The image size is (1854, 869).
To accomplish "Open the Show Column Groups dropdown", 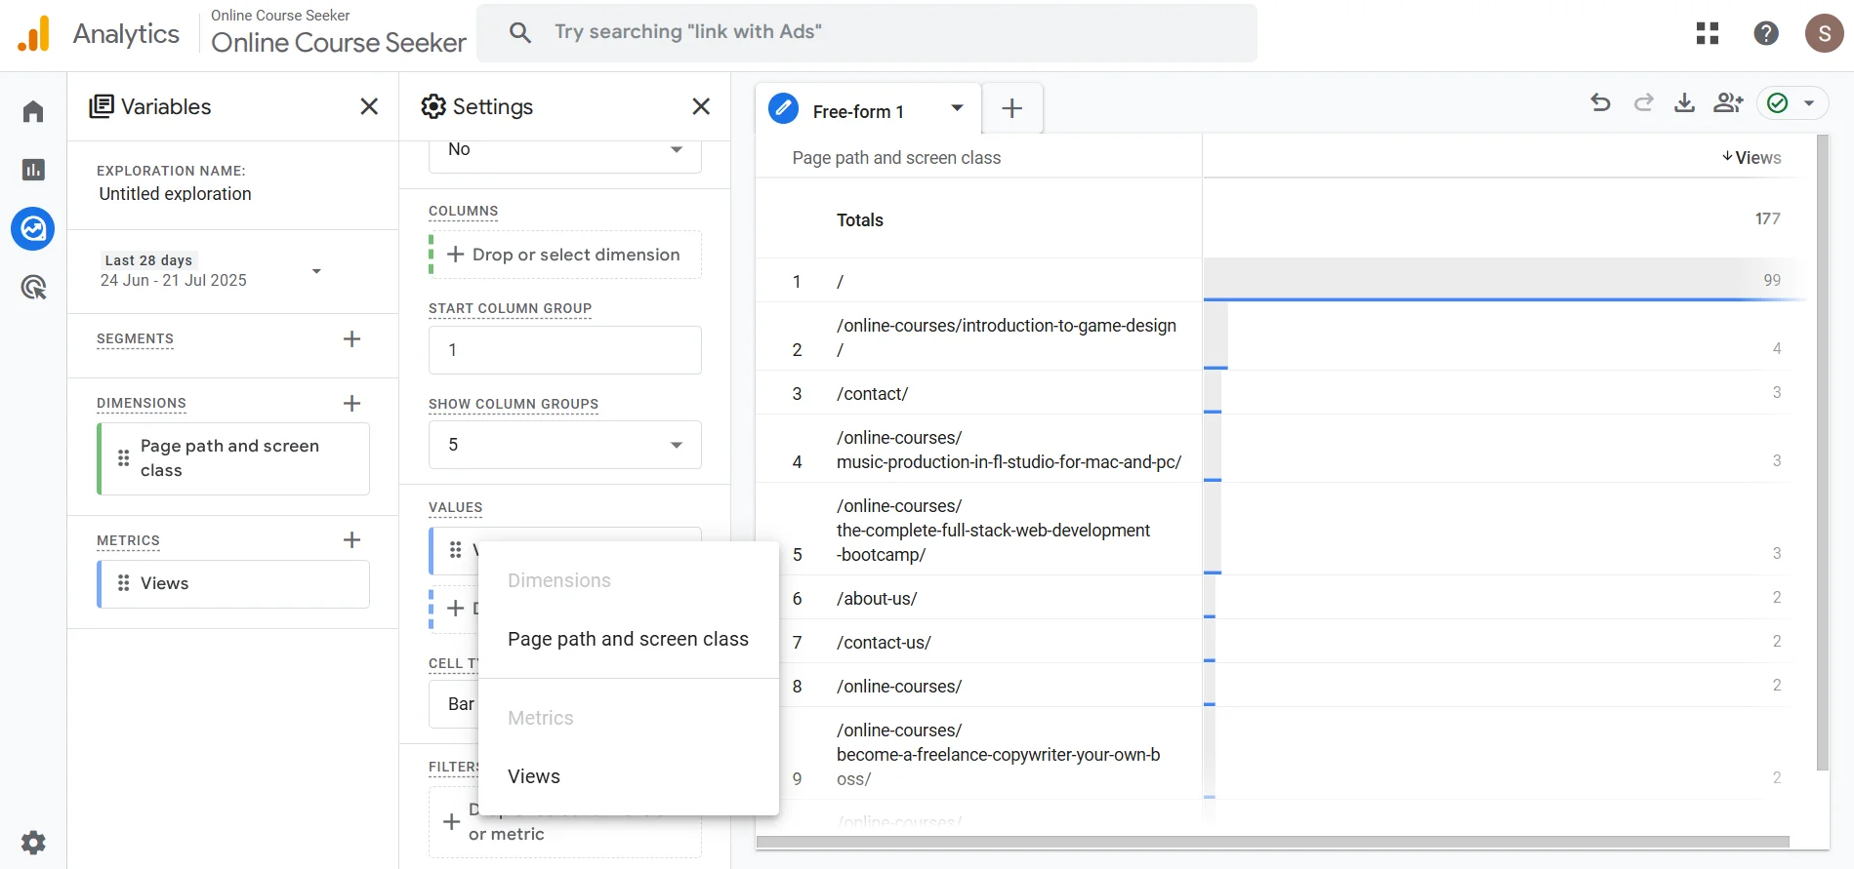I will [x=564, y=445].
